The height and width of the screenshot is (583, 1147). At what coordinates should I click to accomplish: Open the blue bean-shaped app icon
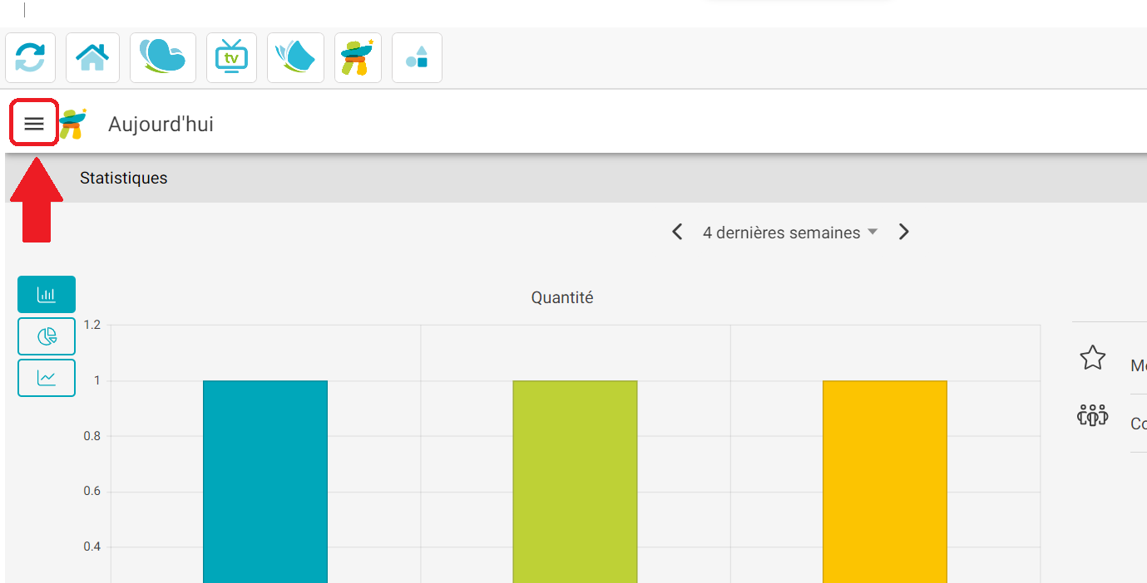click(x=163, y=58)
